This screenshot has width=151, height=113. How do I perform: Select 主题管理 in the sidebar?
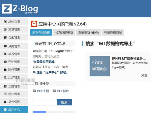14,86
